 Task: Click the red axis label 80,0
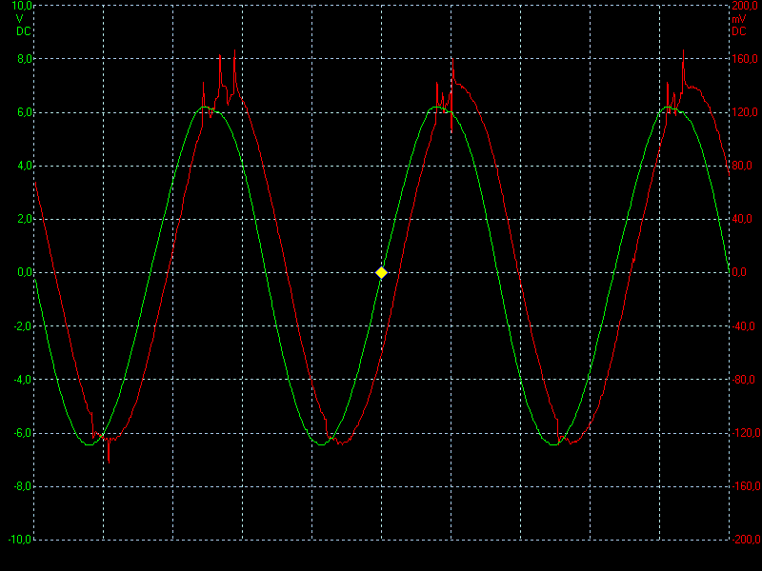[x=742, y=166]
